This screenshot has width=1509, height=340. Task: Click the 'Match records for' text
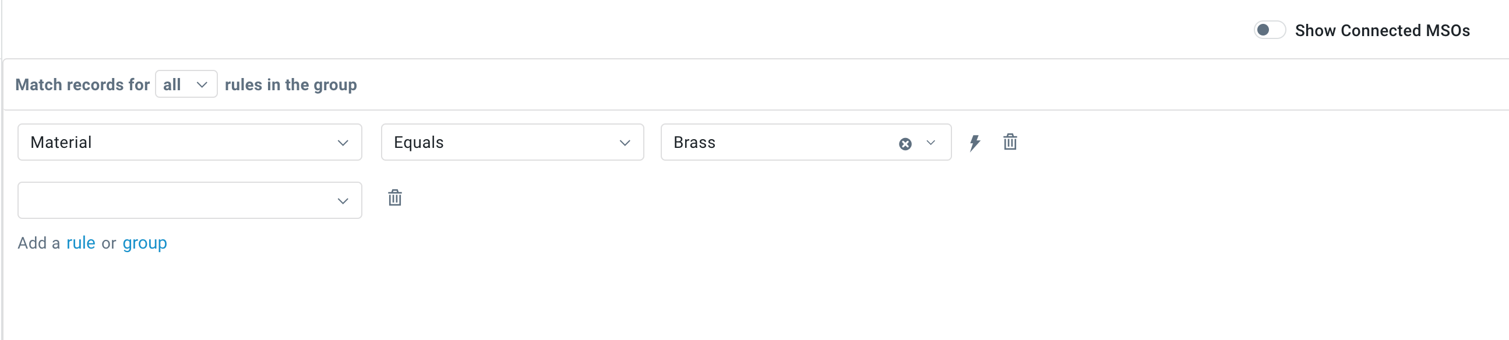(83, 85)
